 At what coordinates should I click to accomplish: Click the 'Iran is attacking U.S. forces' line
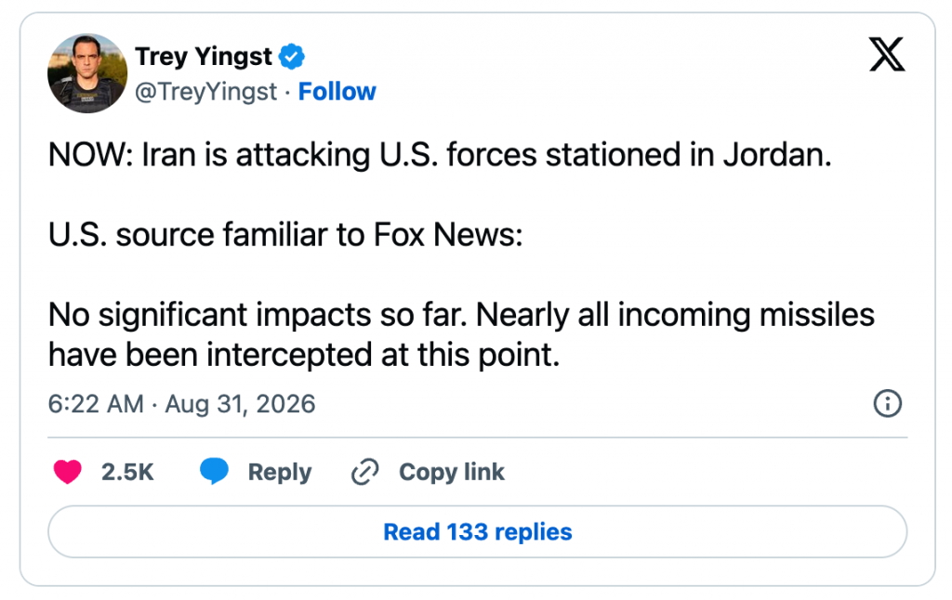440,155
